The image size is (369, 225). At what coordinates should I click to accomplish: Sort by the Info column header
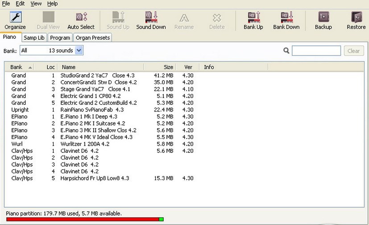pyautogui.click(x=234, y=67)
